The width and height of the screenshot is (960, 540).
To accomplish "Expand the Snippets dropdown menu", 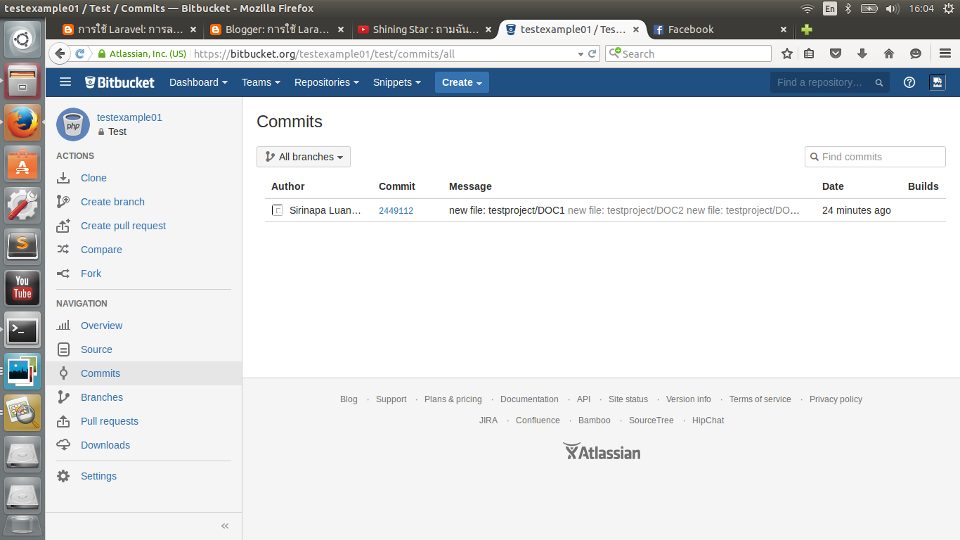I will (x=397, y=82).
